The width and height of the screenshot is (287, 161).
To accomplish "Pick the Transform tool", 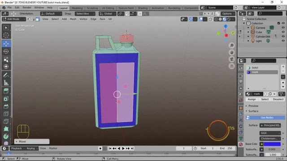I will [6, 67].
